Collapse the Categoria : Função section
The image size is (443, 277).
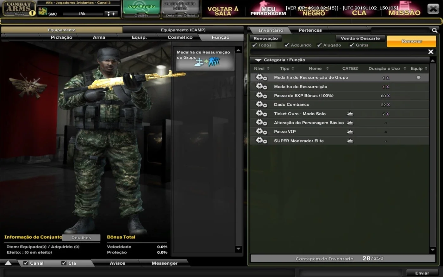click(x=258, y=60)
